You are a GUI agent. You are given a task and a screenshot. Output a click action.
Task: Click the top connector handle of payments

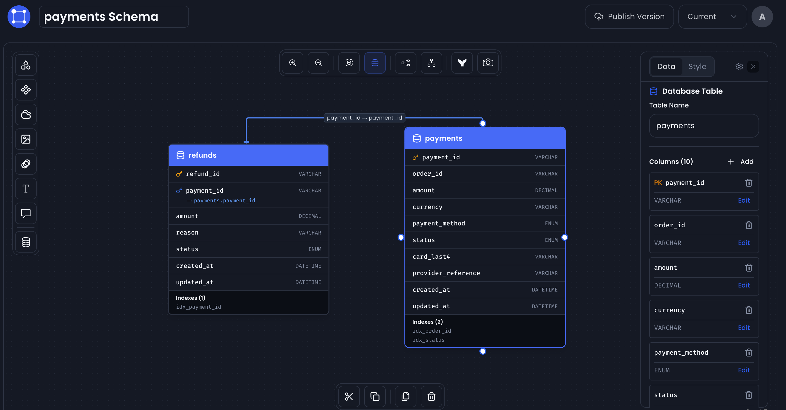(483, 123)
